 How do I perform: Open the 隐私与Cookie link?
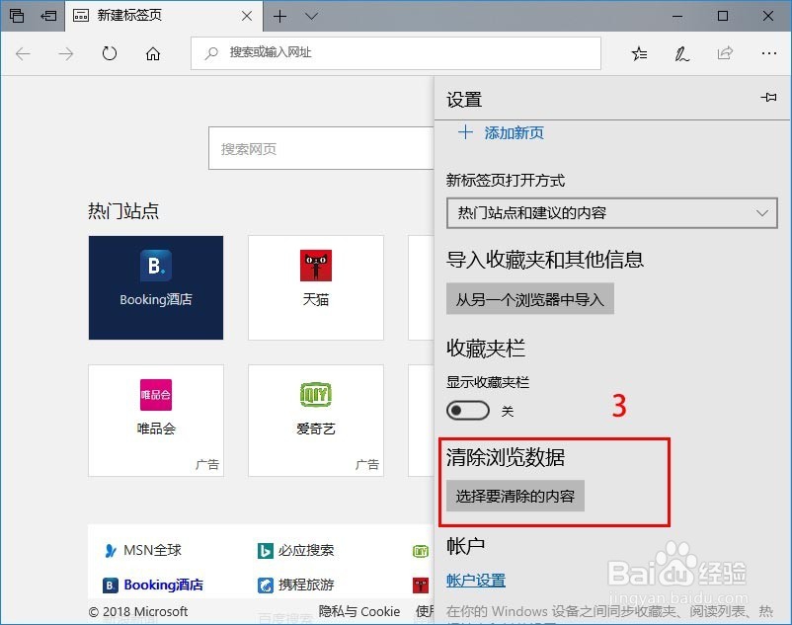(x=358, y=611)
